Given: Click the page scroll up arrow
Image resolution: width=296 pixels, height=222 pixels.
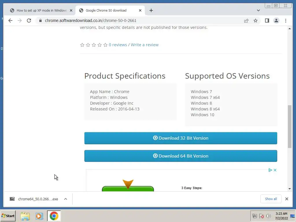Looking at the screenshot, I should pyautogui.click(x=290, y=29).
